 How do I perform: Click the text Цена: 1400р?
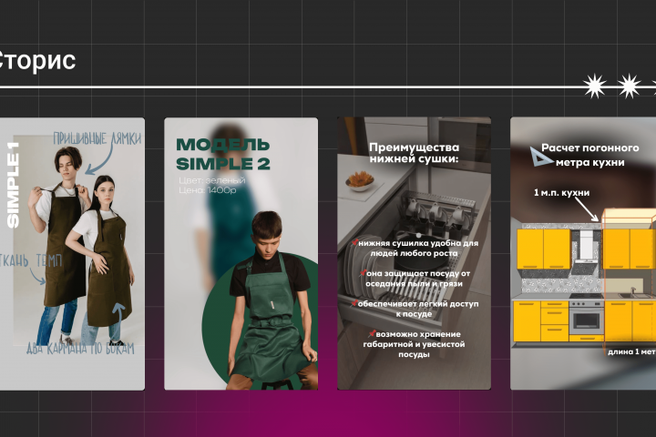coord(208,190)
